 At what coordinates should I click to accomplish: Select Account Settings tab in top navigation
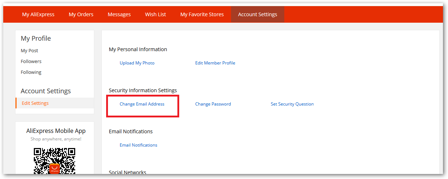pos(258,14)
